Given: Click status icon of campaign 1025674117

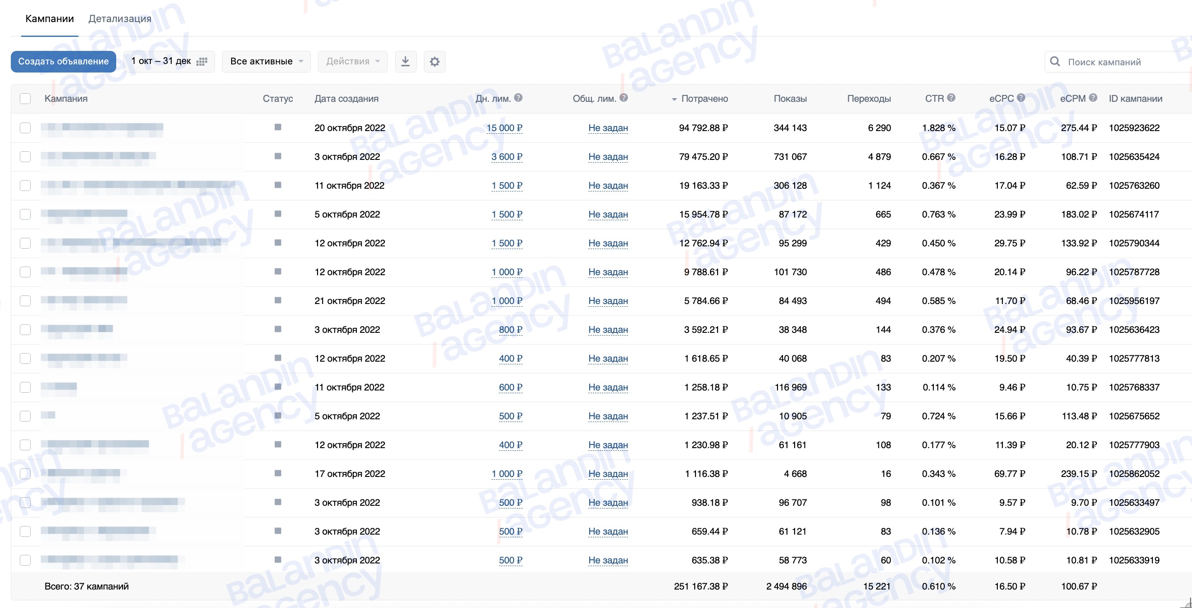Looking at the screenshot, I should pyautogui.click(x=278, y=214).
